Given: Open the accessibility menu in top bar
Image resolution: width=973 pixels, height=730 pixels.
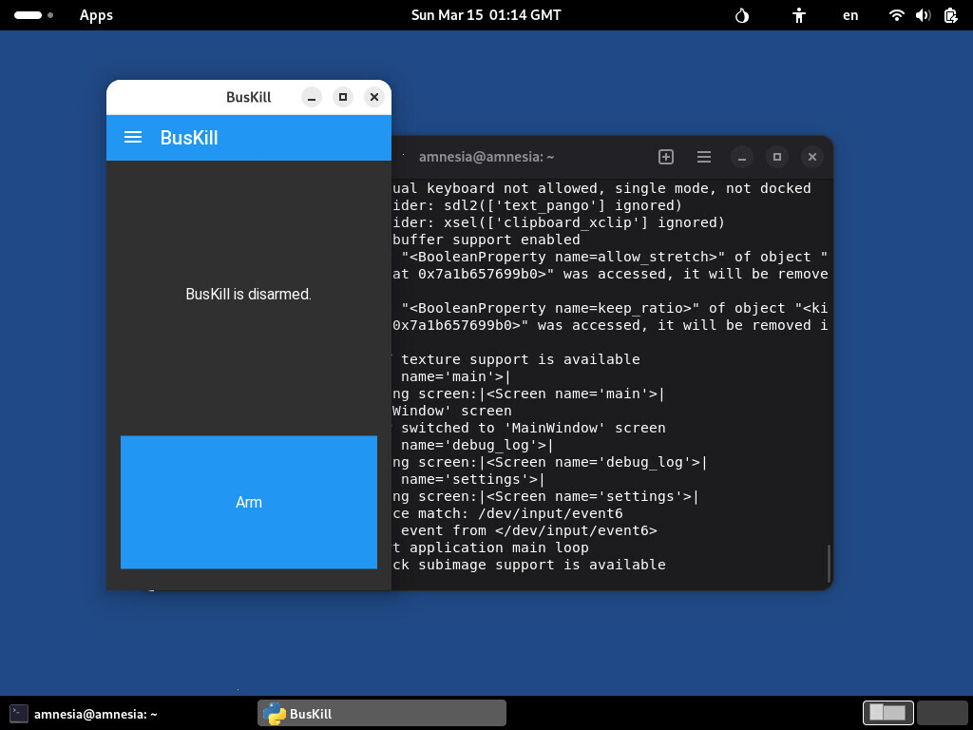Looking at the screenshot, I should 799,15.
